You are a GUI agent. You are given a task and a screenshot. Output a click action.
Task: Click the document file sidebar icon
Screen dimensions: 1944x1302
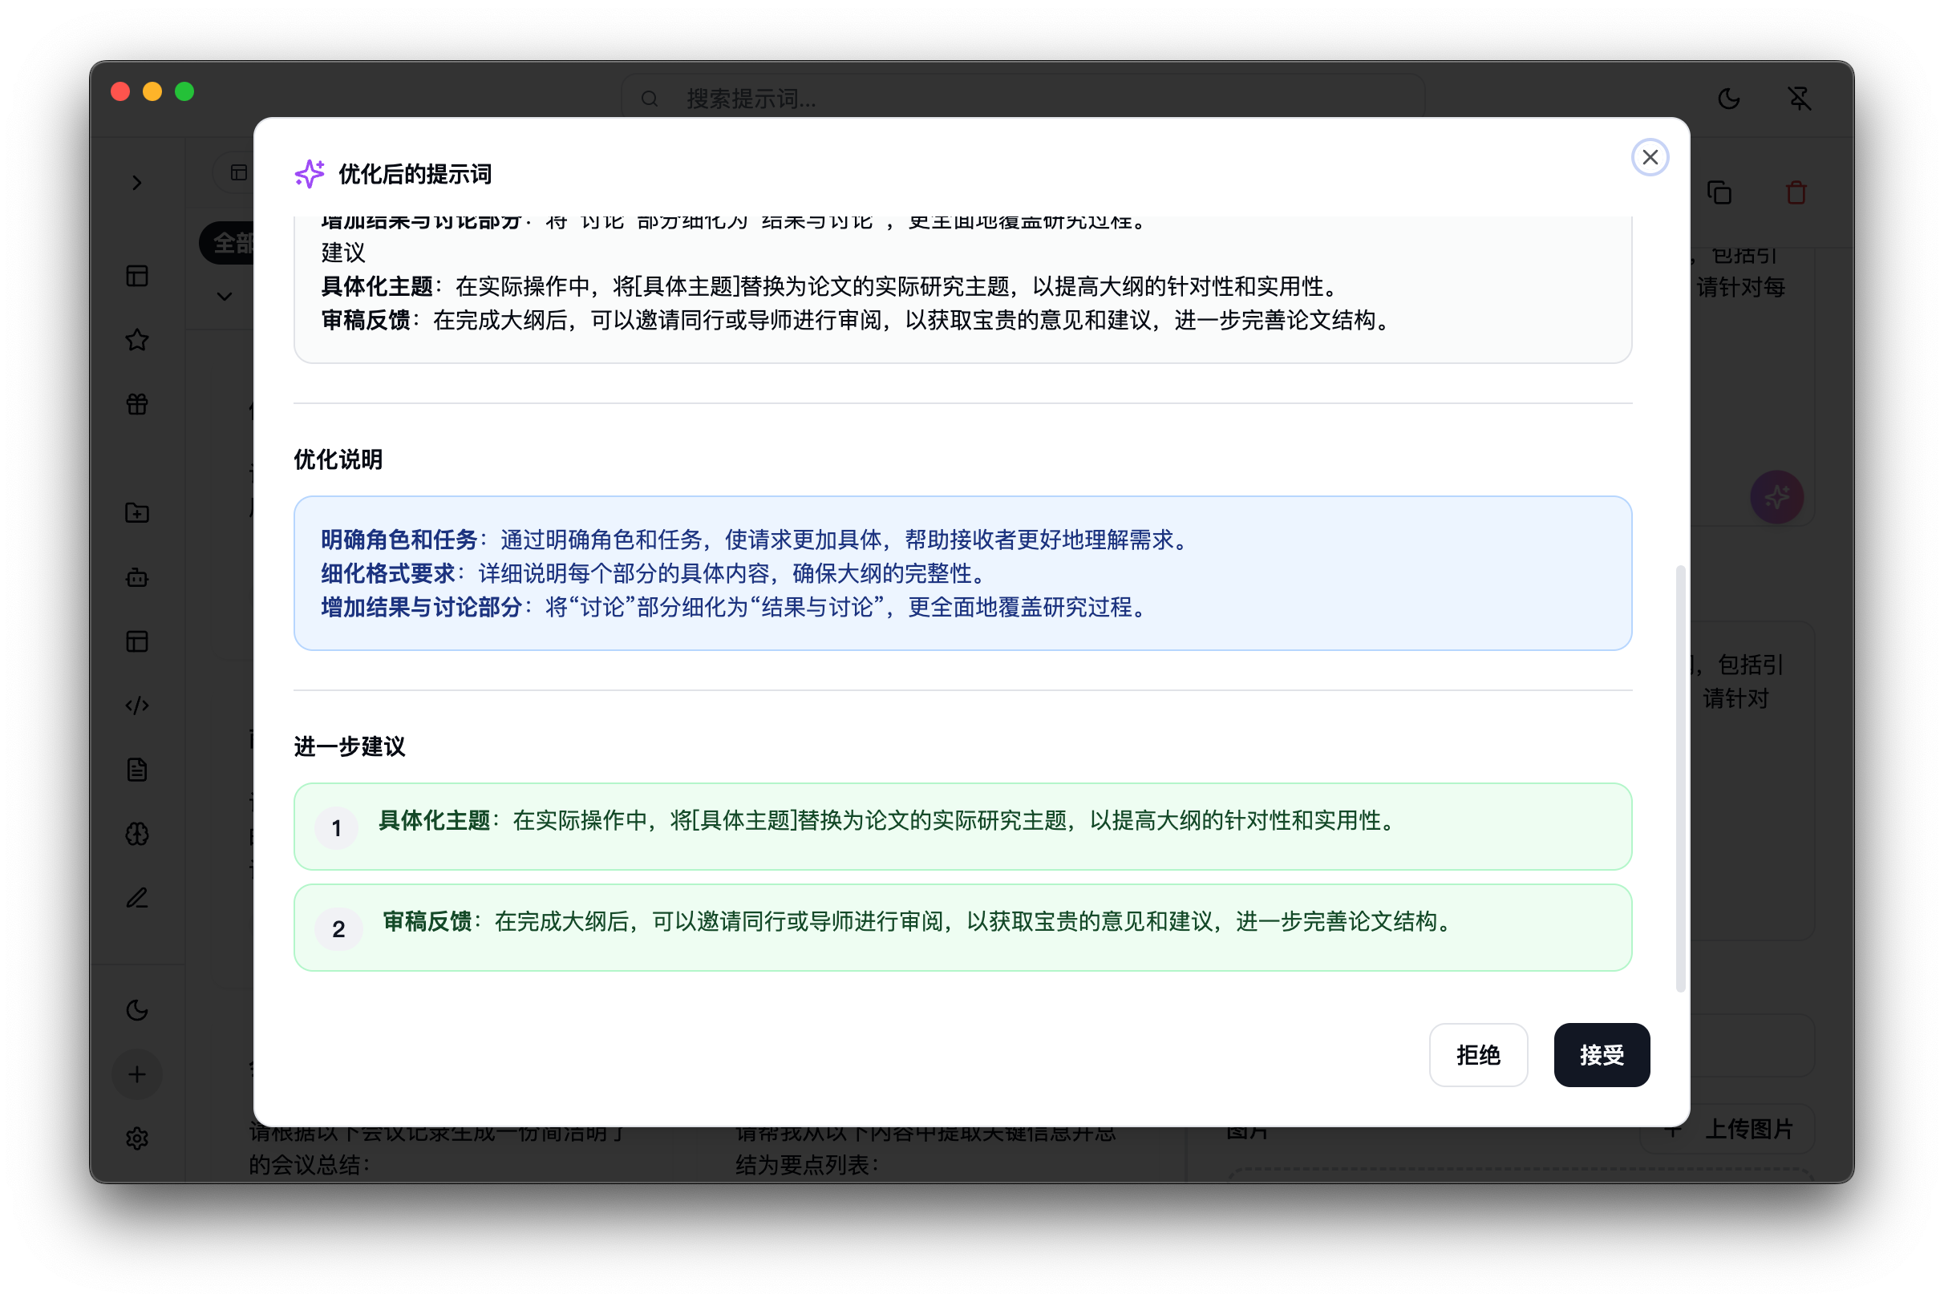137,770
